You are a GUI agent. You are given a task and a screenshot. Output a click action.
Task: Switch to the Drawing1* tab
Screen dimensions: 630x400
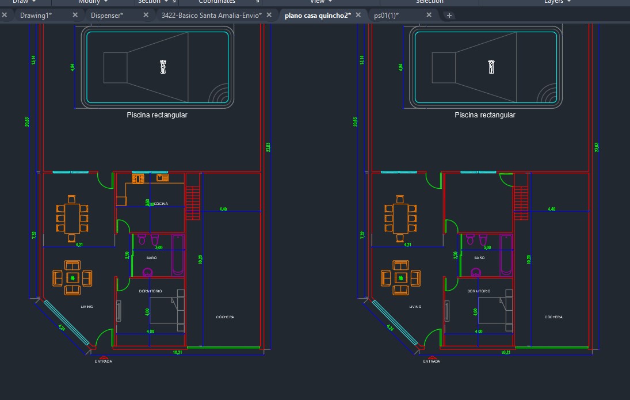pos(36,15)
